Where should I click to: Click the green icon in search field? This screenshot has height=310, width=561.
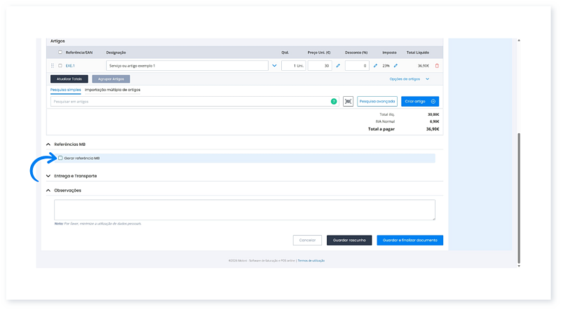[334, 102]
